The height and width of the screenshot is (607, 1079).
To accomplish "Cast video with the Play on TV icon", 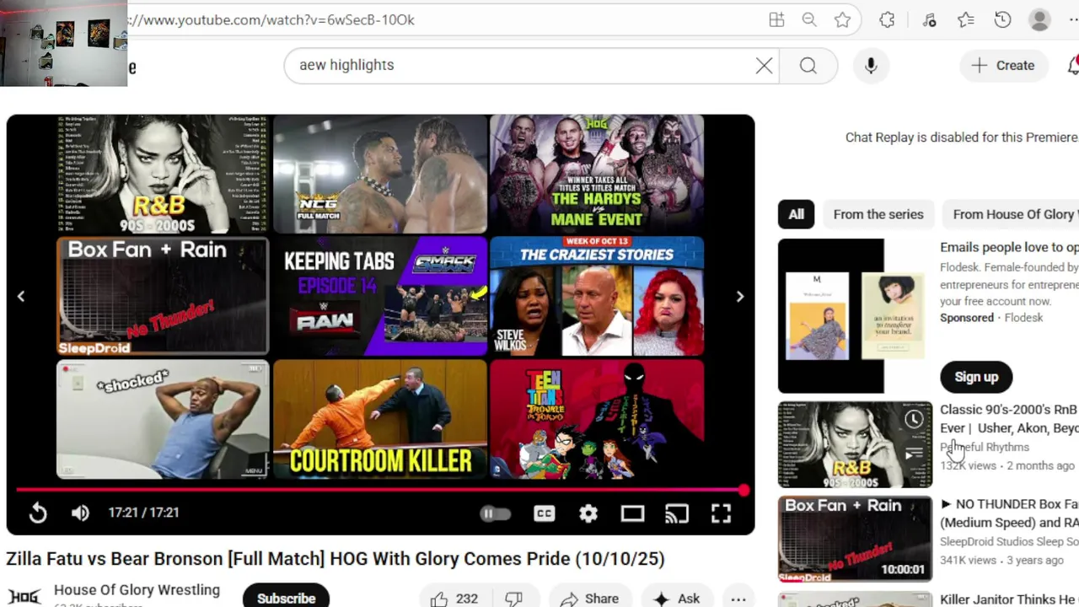I will pos(676,513).
